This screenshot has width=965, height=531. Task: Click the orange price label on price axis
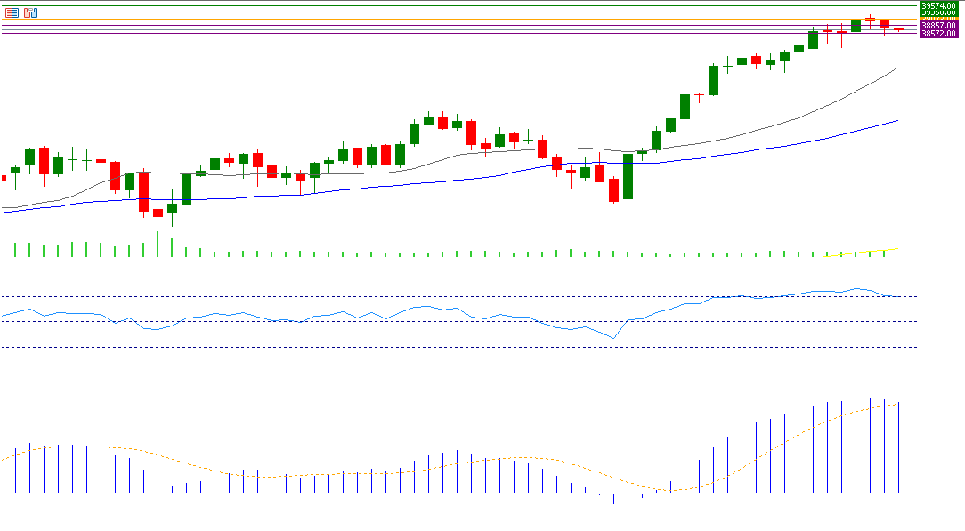point(938,20)
